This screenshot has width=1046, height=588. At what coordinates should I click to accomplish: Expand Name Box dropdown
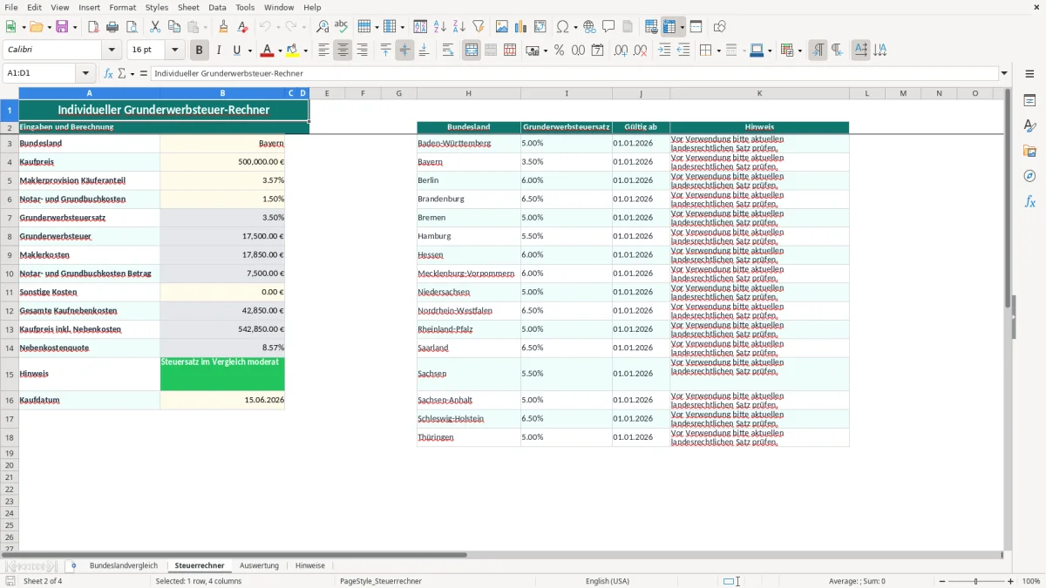tap(85, 73)
